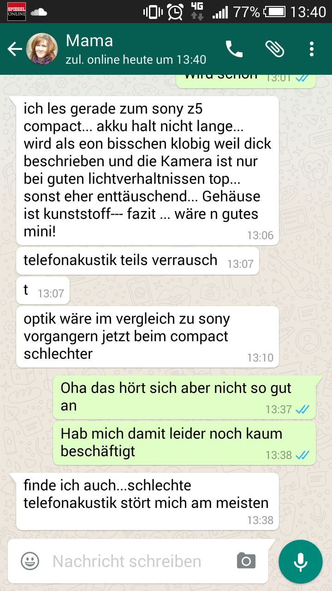Tap the camera icon in message bar
This screenshot has width=332, height=591.
246,561
